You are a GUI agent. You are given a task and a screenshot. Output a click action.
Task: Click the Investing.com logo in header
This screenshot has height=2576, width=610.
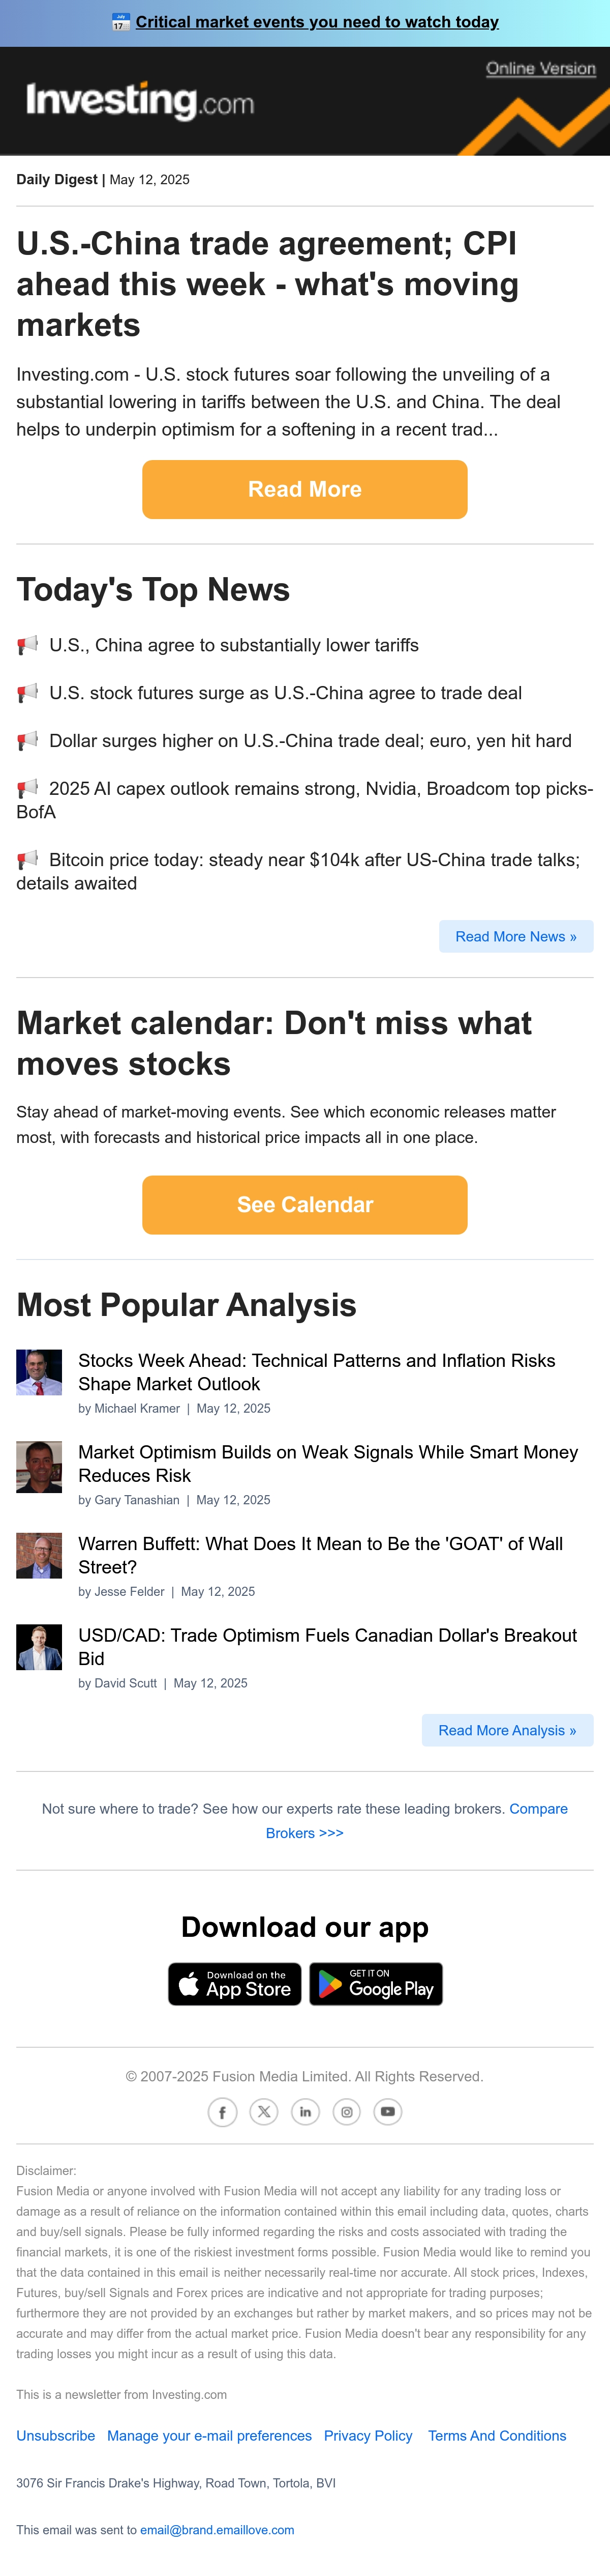click(x=140, y=101)
